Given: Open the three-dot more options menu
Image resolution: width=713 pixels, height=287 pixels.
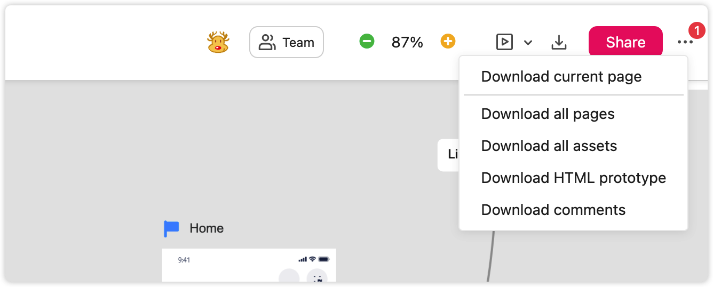Looking at the screenshot, I should click(685, 42).
